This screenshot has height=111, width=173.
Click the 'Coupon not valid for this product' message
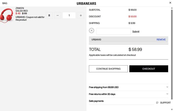click(30, 18)
